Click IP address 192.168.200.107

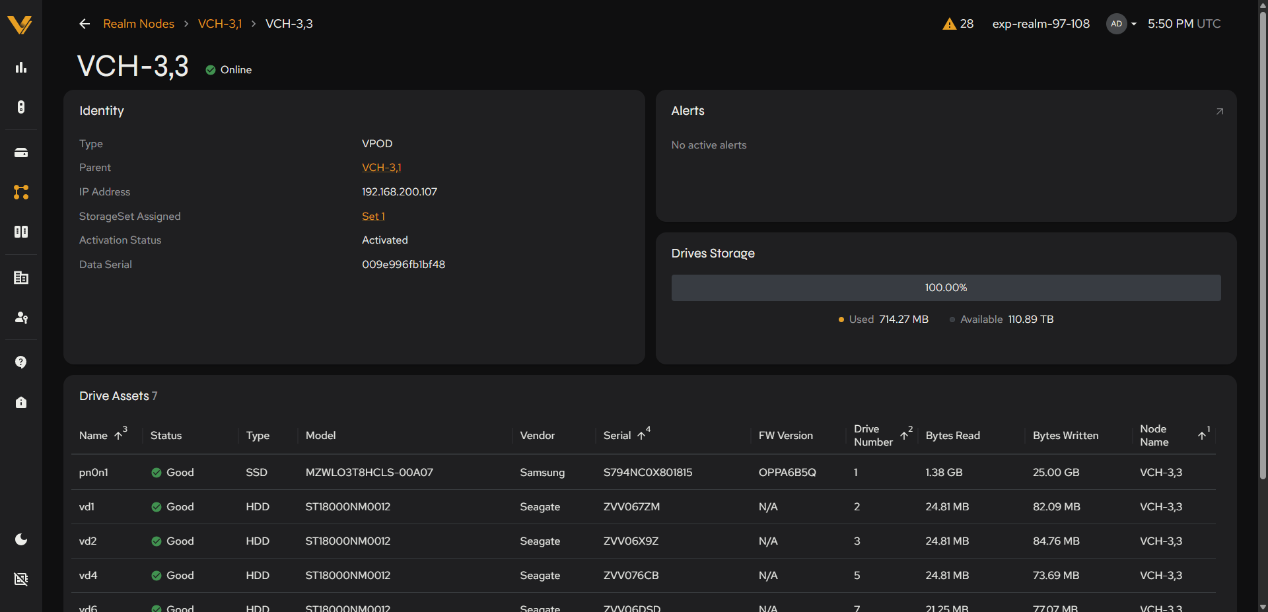coord(400,192)
